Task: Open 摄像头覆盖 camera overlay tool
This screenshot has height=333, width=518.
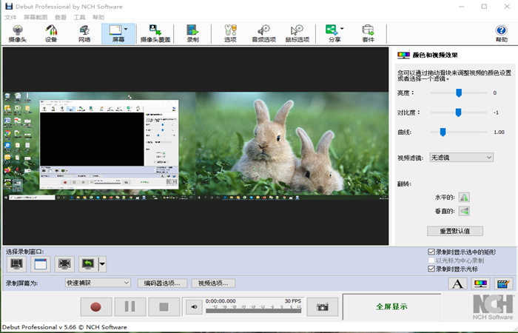Action: 156,33
